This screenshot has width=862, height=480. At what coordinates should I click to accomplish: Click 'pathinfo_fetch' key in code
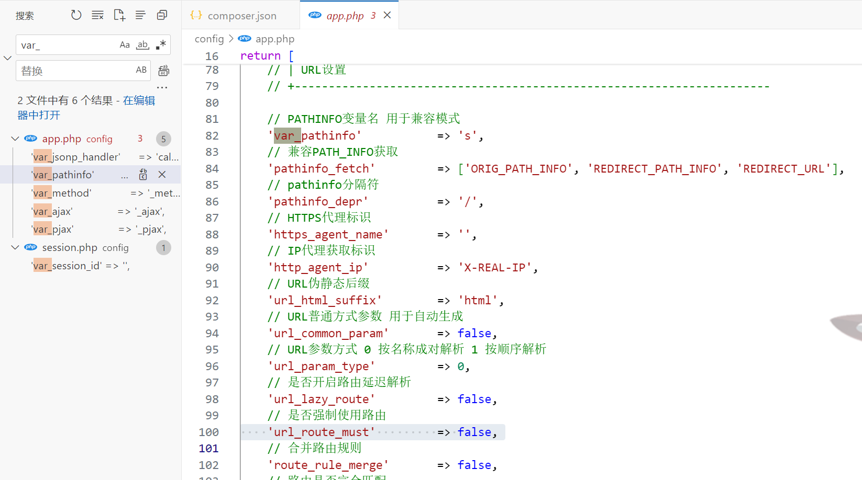pos(322,168)
